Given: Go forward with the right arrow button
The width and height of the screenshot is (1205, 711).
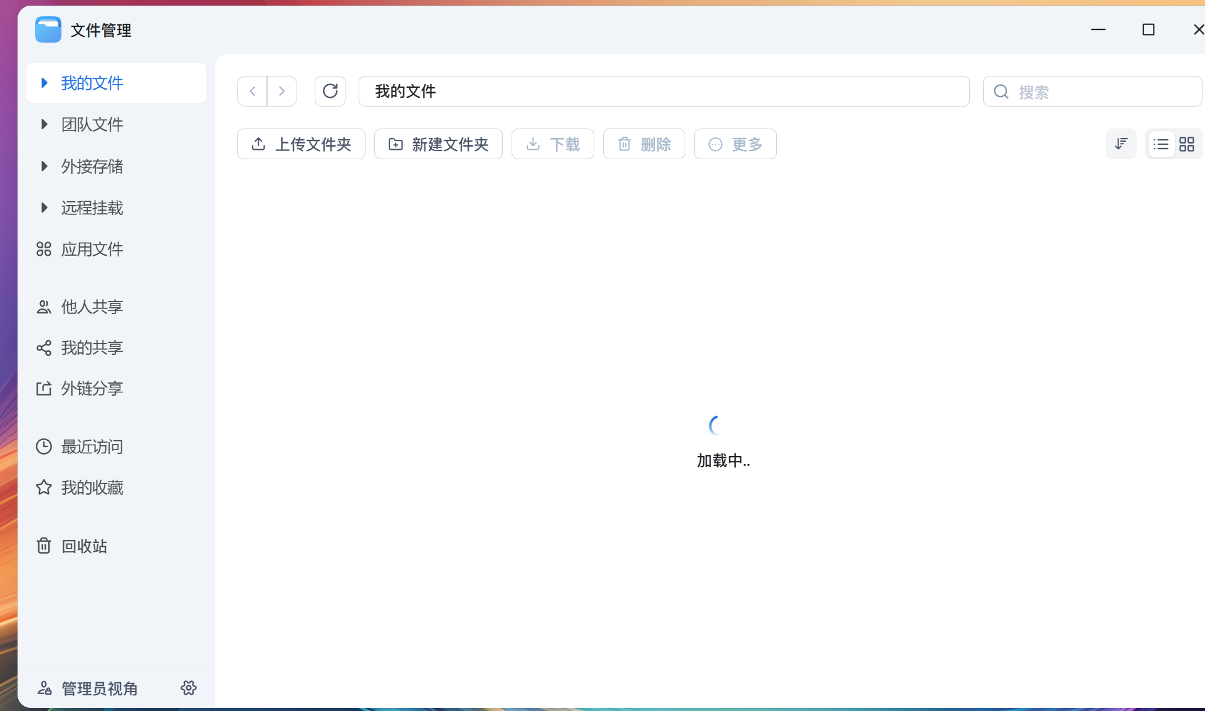Looking at the screenshot, I should tap(282, 92).
